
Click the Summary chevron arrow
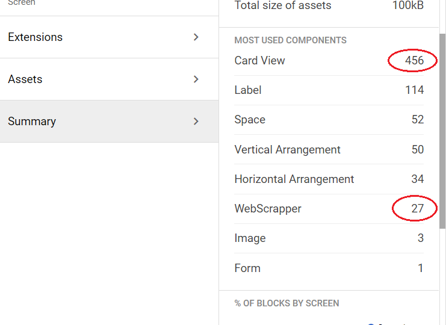pyautogui.click(x=196, y=122)
